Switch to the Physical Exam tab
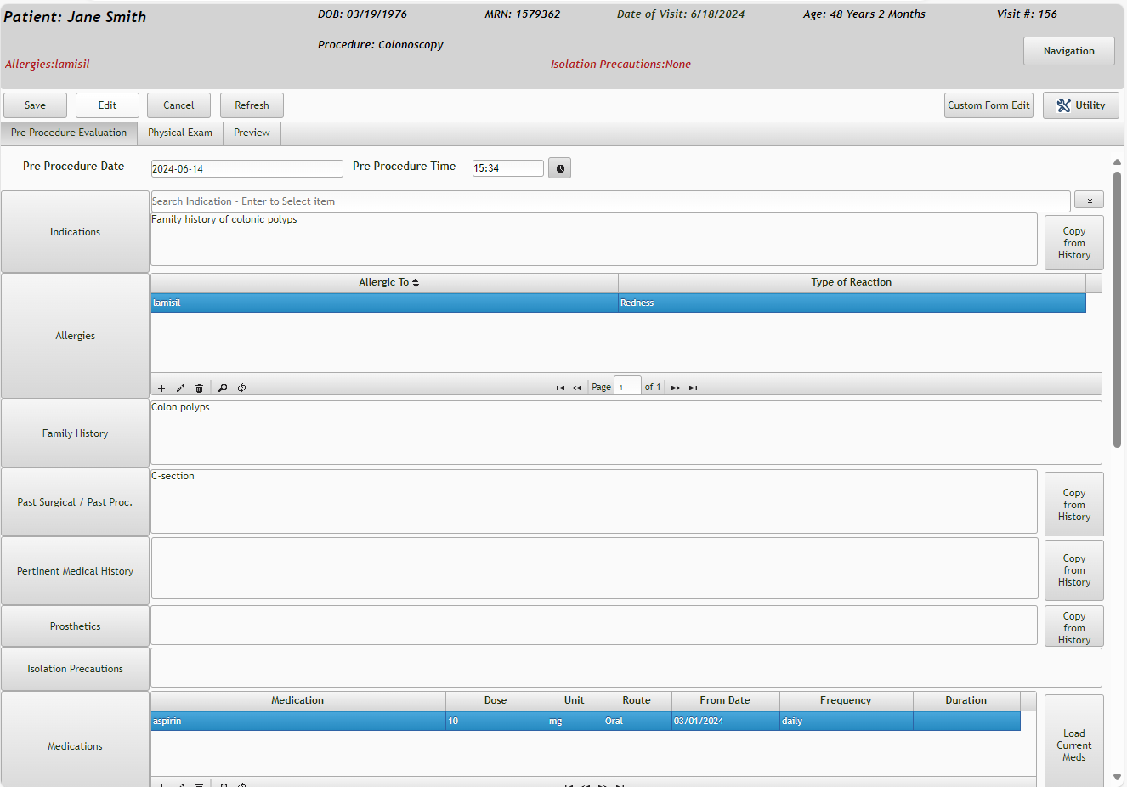 pyautogui.click(x=180, y=133)
